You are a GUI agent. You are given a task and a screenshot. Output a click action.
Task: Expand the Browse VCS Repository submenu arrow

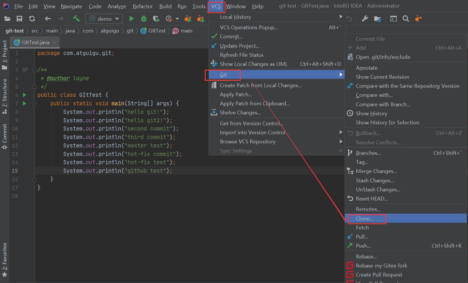(341, 141)
